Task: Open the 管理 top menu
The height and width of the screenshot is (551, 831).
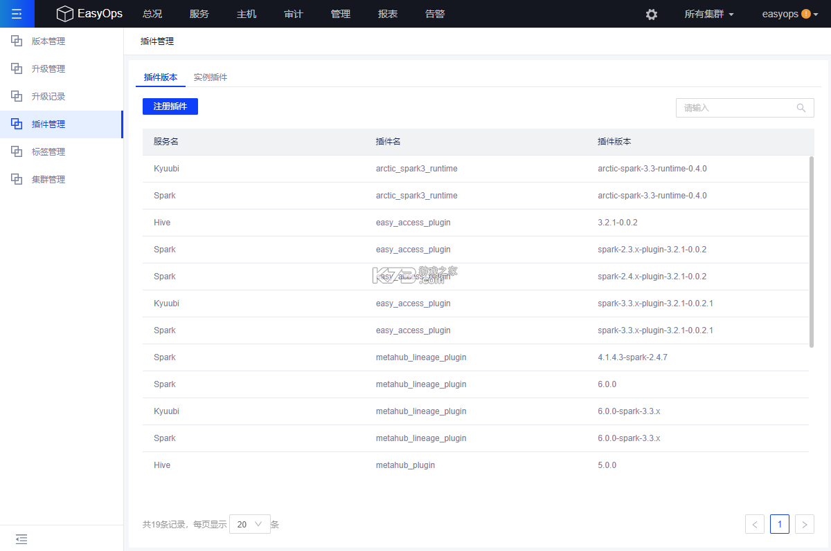Action: click(340, 14)
